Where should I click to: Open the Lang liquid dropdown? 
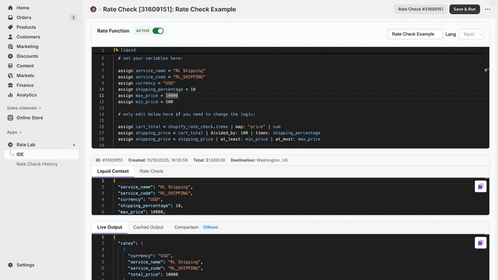click(x=471, y=34)
